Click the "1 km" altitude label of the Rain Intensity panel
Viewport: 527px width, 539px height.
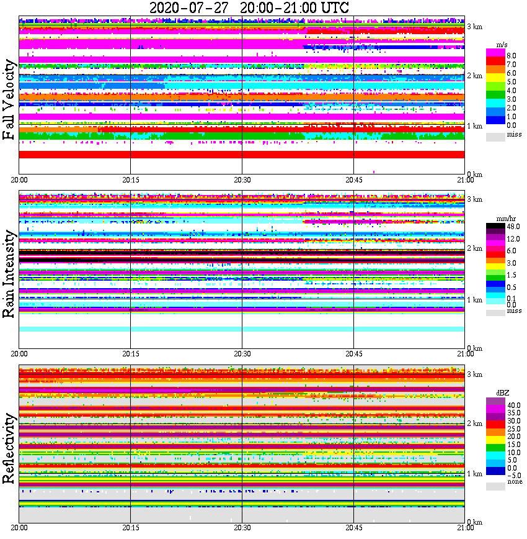tap(475, 300)
